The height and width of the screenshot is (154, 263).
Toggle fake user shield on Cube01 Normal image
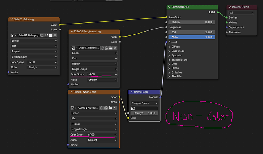(x=102, y=108)
